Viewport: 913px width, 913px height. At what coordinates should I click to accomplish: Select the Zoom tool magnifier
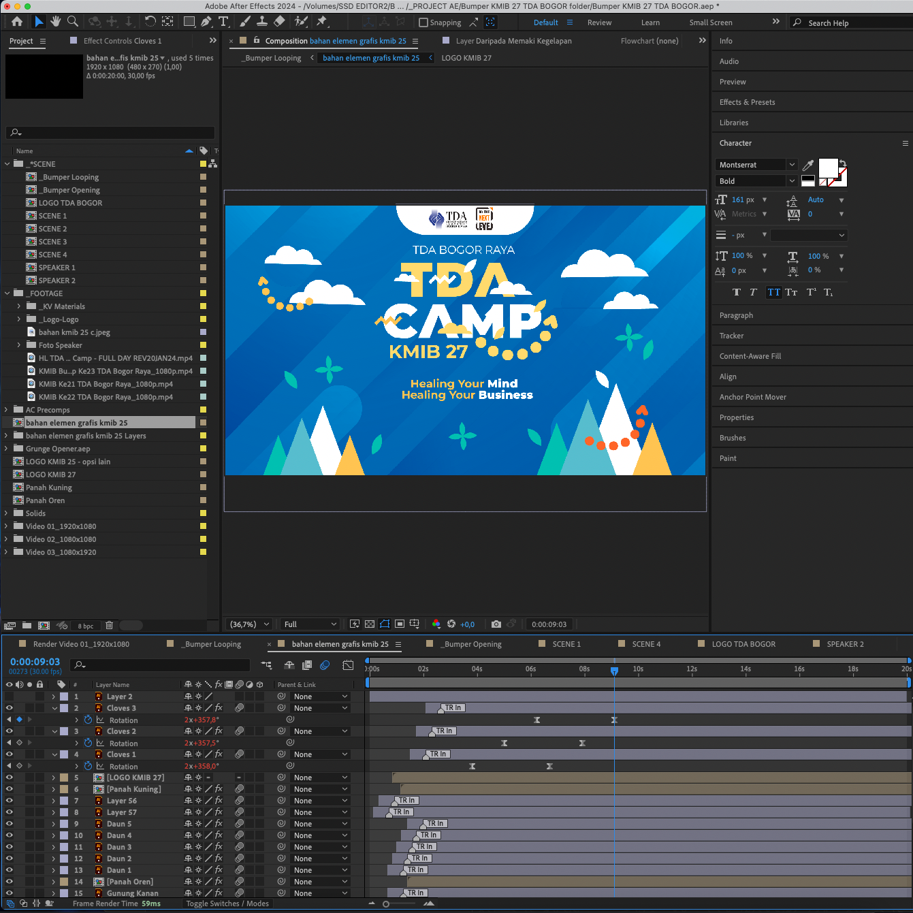coord(73,22)
